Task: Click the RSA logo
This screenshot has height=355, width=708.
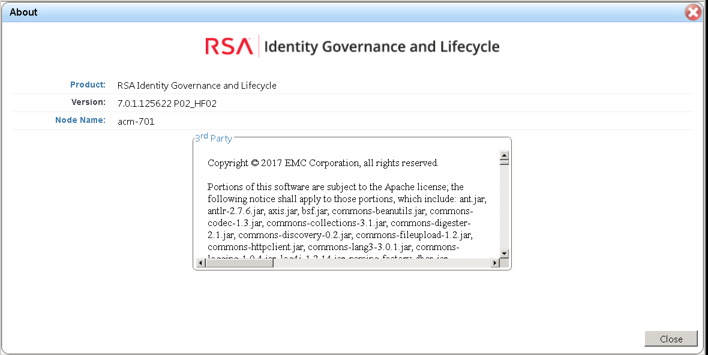Action: click(x=229, y=46)
